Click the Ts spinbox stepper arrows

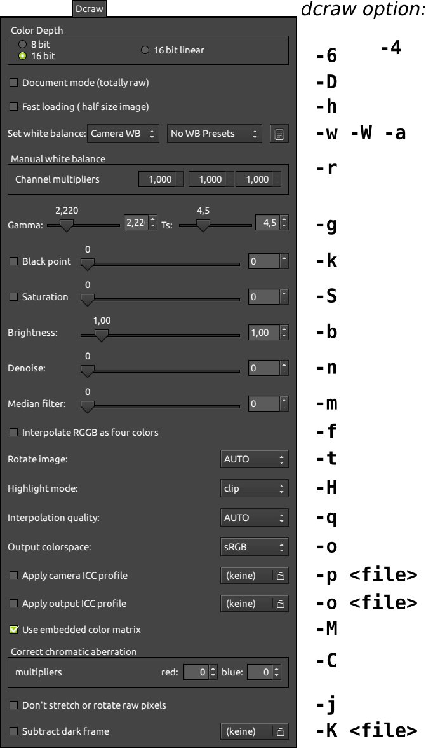[284, 223]
